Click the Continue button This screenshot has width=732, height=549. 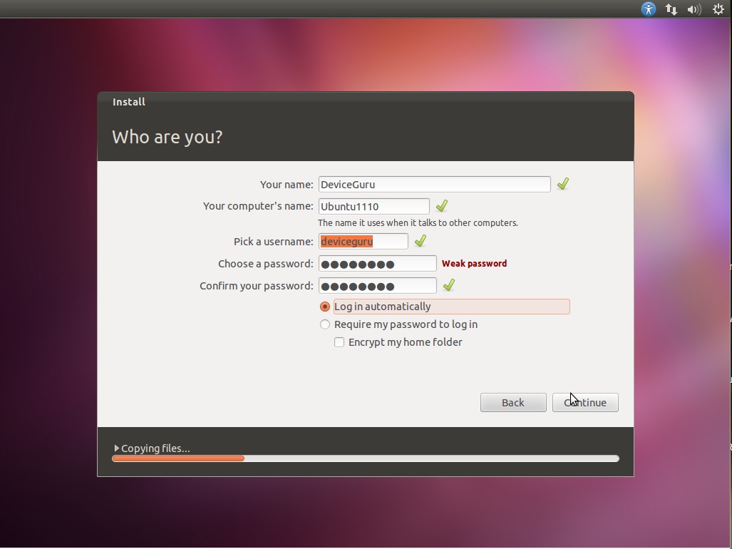[x=585, y=402]
